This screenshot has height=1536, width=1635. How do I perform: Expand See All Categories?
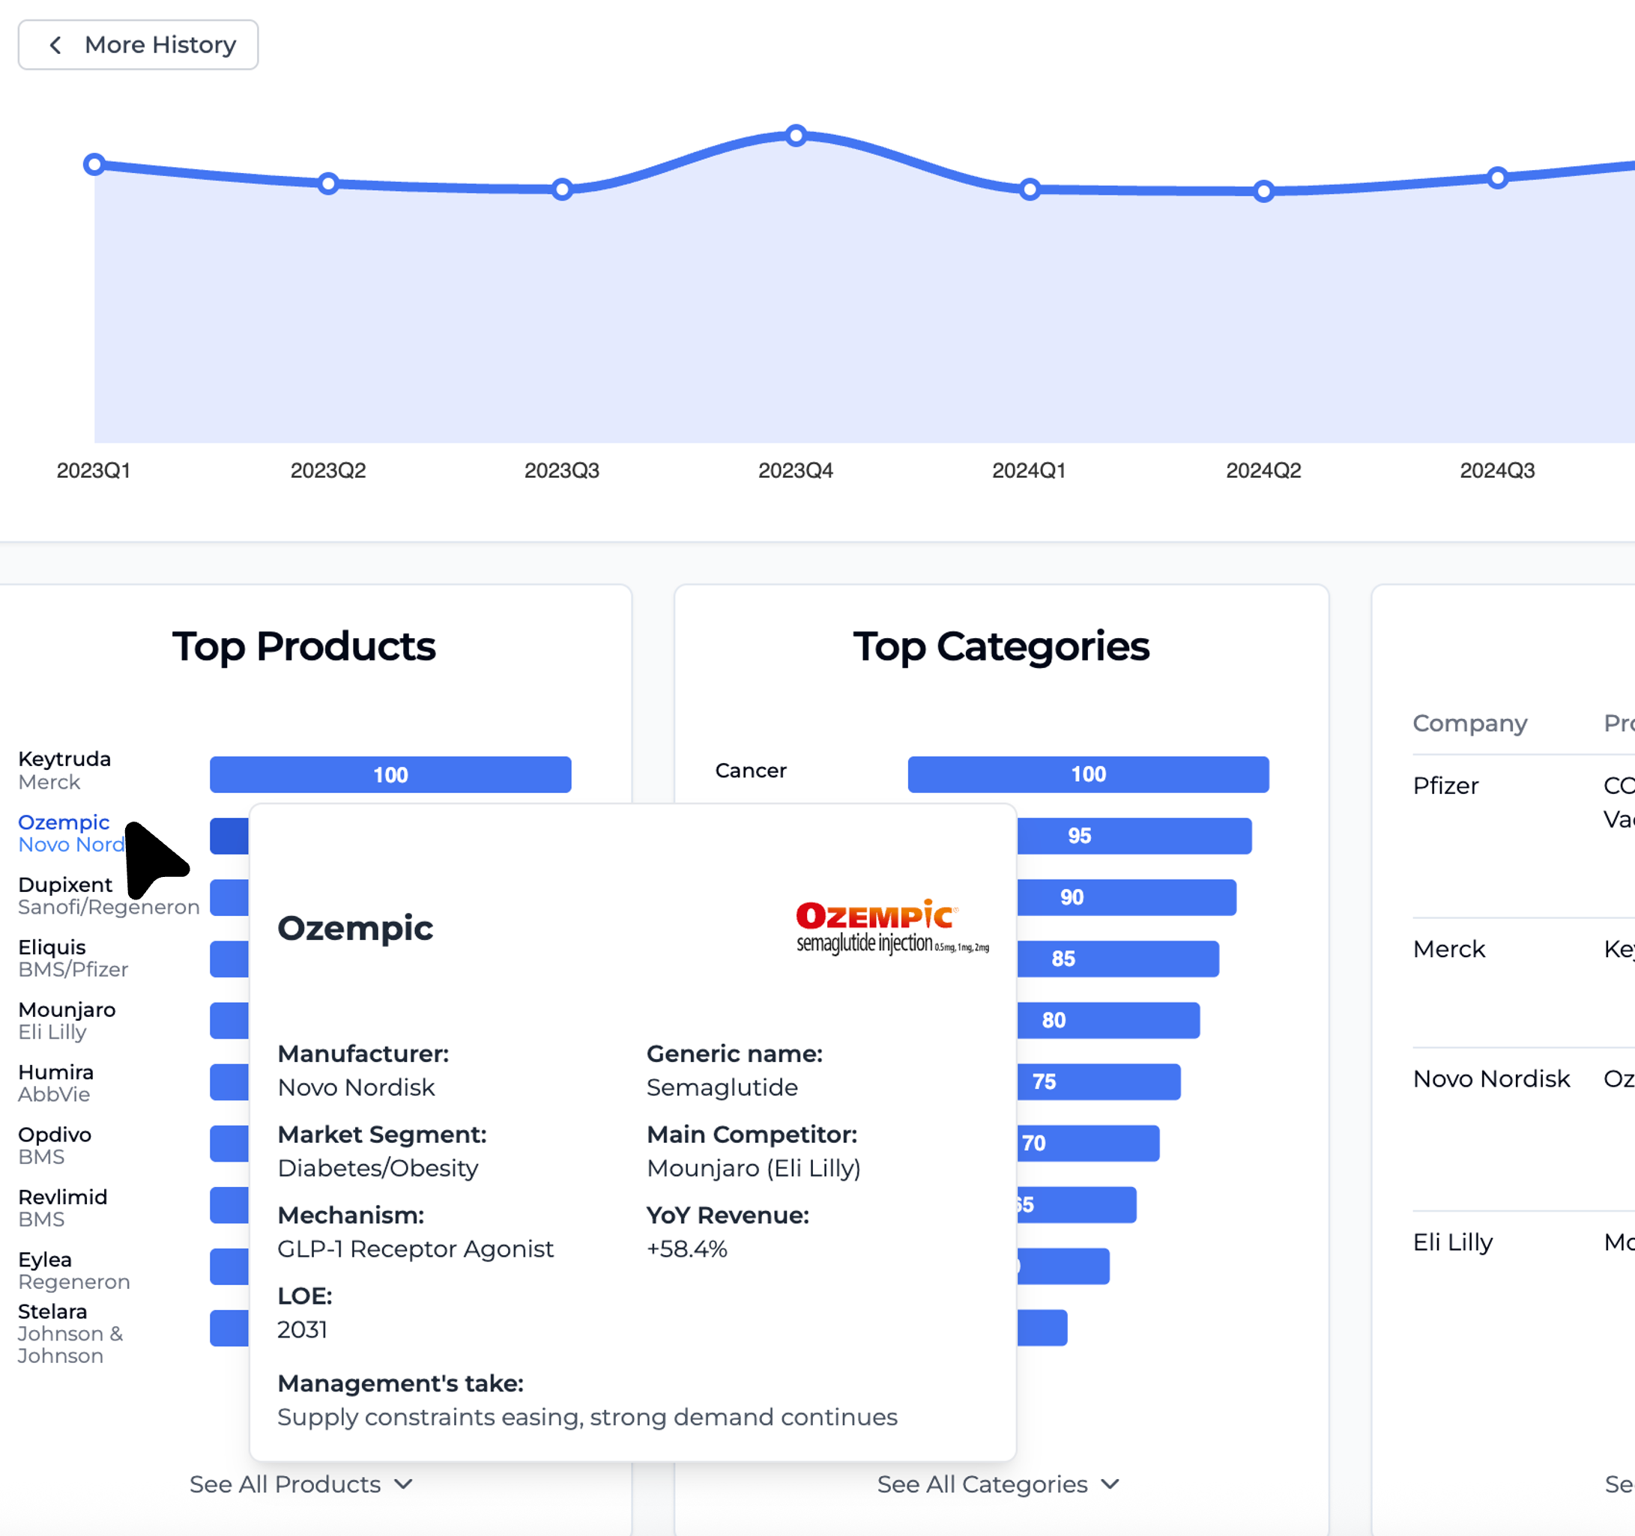coord(998,1484)
